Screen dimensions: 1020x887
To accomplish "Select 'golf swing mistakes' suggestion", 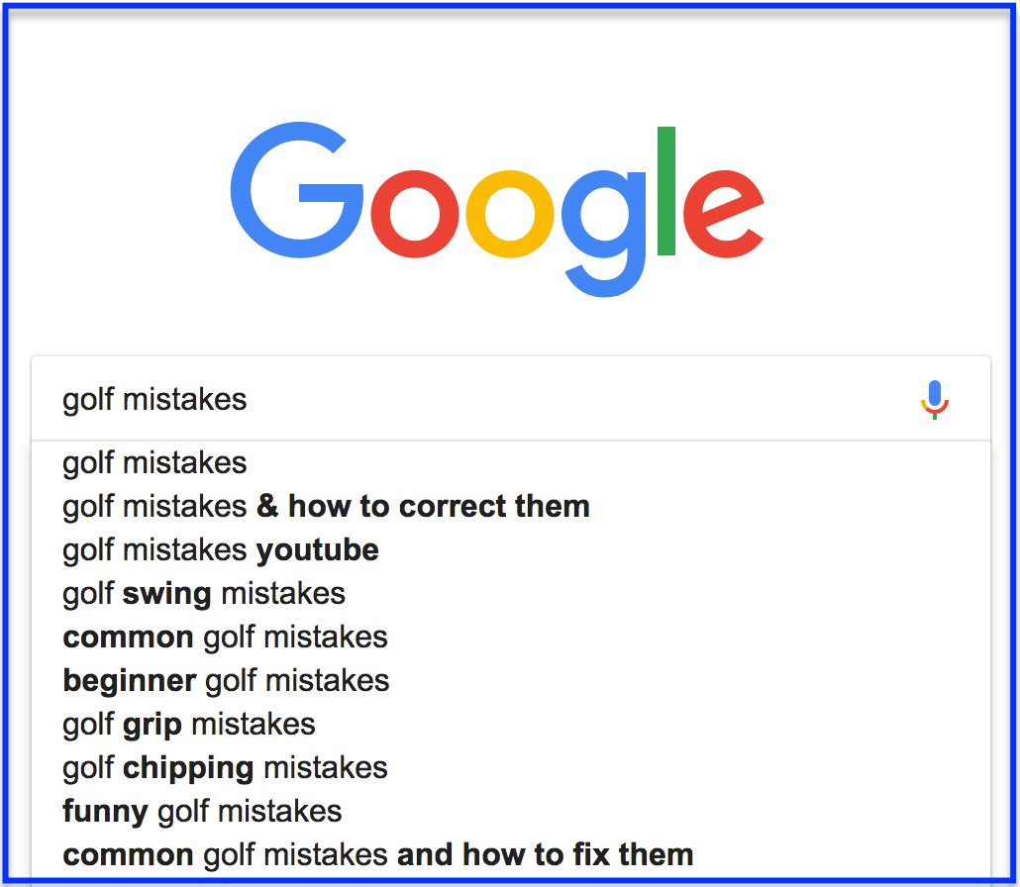I will point(511,594).
